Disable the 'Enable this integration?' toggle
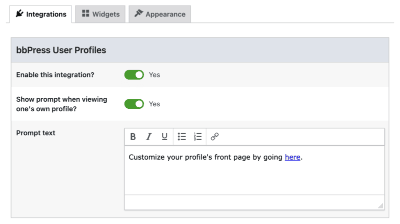The width and height of the screenshot is (400, 224). [134, 75]
